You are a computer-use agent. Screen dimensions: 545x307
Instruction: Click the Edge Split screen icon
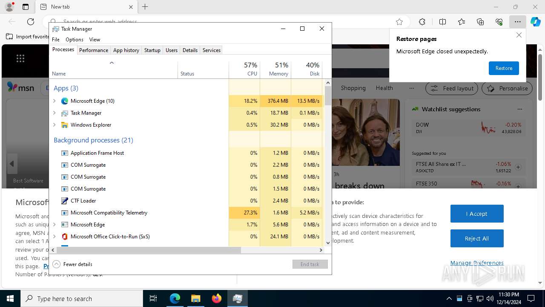tap(442, 22)
